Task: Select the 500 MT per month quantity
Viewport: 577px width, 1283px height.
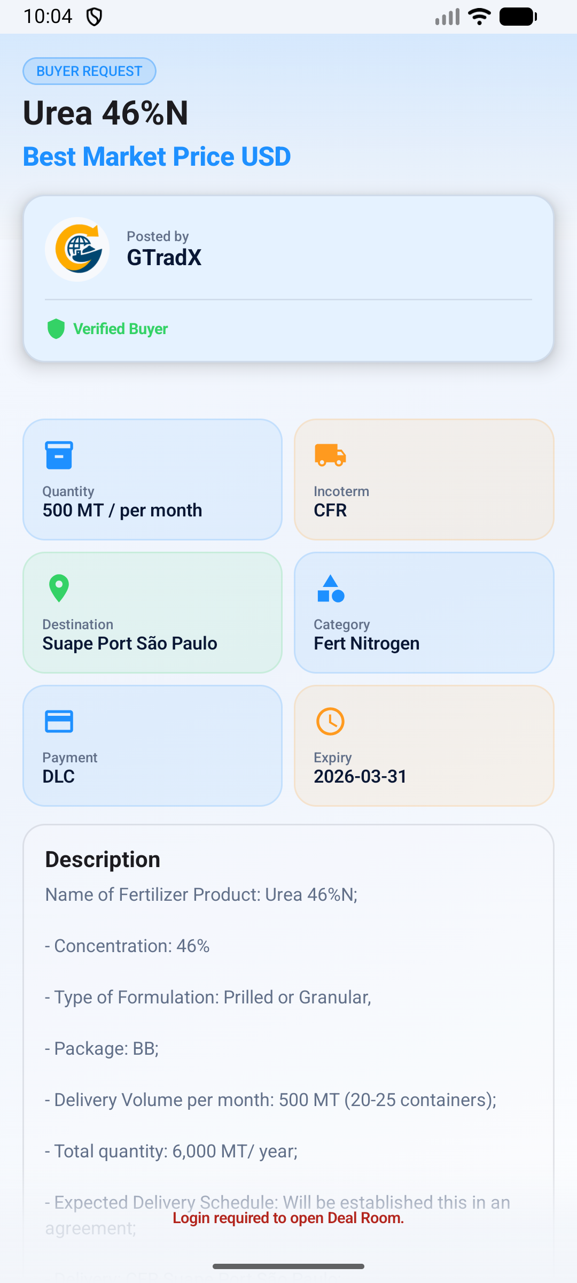Action: (122, 511)
